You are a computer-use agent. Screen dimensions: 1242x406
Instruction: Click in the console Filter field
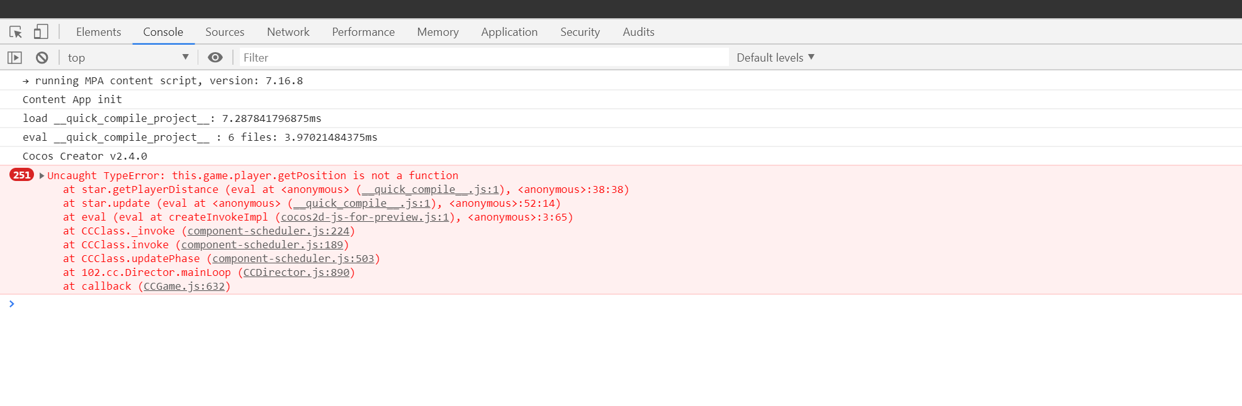tap(483, 58)
